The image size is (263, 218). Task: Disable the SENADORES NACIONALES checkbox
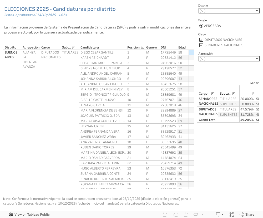(201, 45)
